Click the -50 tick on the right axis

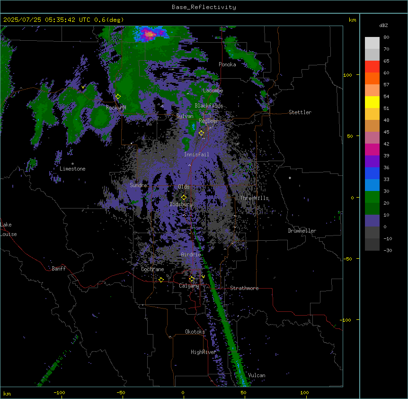tap(347, 259)
